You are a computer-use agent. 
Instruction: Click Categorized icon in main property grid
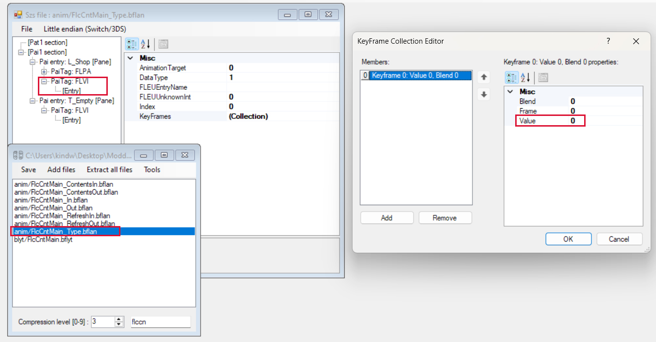[x=132, y=44]
